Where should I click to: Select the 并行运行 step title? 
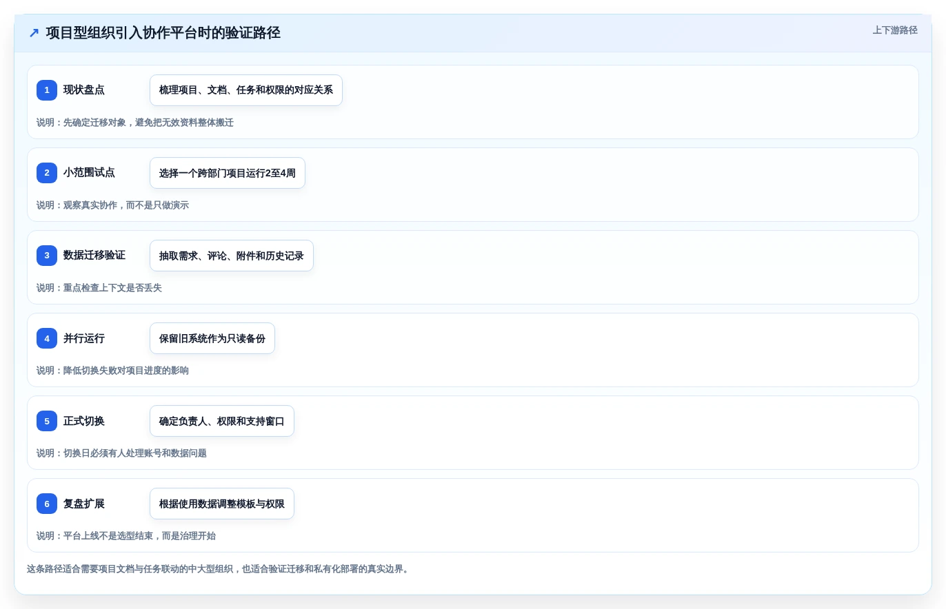pos(84,338)
